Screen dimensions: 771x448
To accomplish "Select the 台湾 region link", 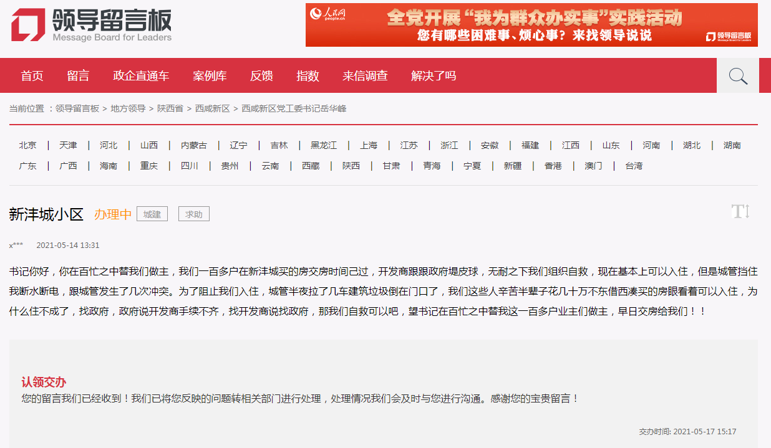I will 634,166.
